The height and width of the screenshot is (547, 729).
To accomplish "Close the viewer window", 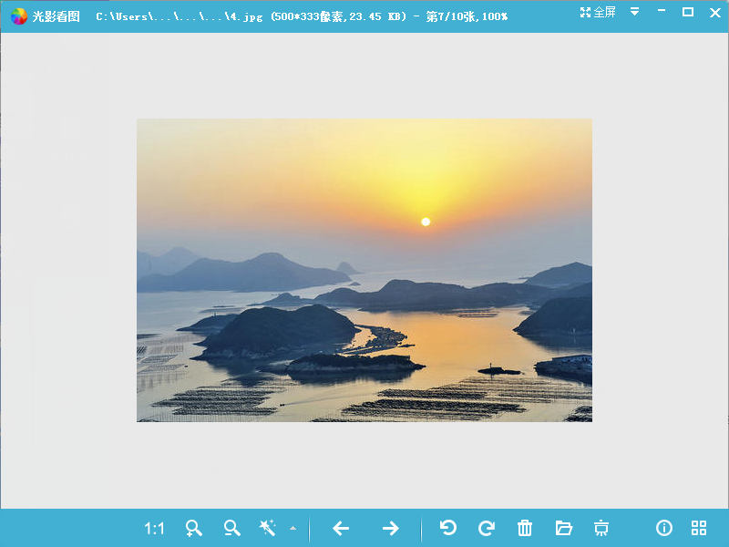I will click(x=715, y=13).
